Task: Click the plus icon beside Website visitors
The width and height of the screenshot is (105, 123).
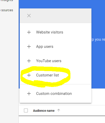Action: coord(29,32)
